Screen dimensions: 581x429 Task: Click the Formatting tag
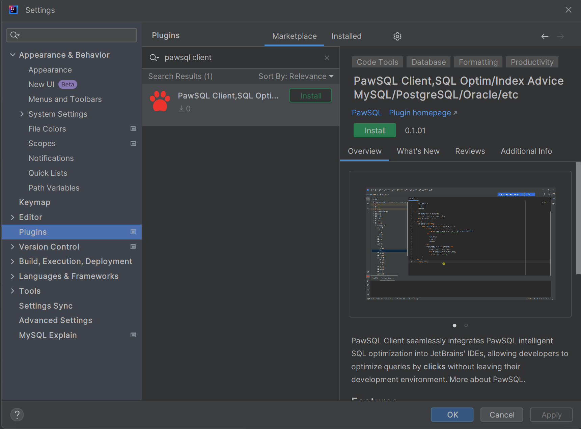[x=478, y=62]
